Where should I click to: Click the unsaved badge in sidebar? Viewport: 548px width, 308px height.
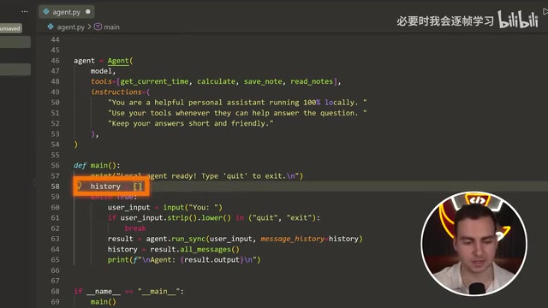tap(10, 28)
